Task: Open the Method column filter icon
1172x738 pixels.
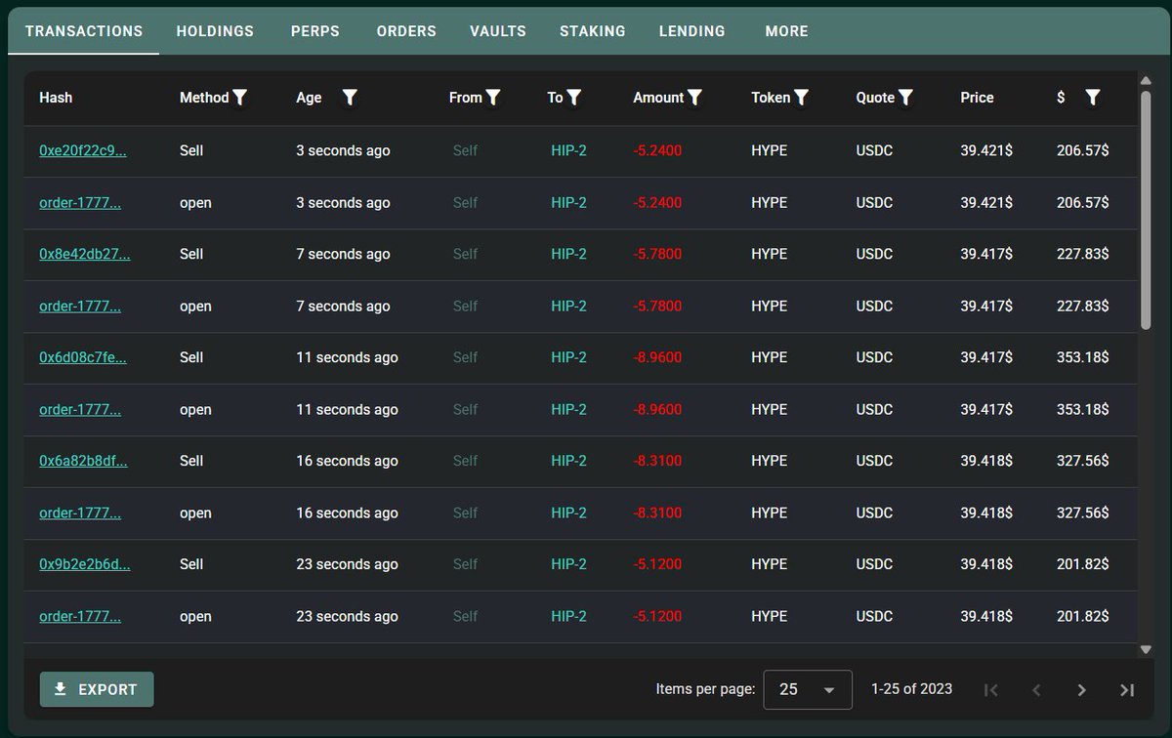Action: (240, 98)
